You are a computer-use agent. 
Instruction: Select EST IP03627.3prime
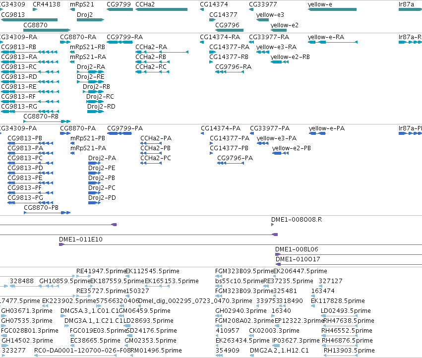276,346
